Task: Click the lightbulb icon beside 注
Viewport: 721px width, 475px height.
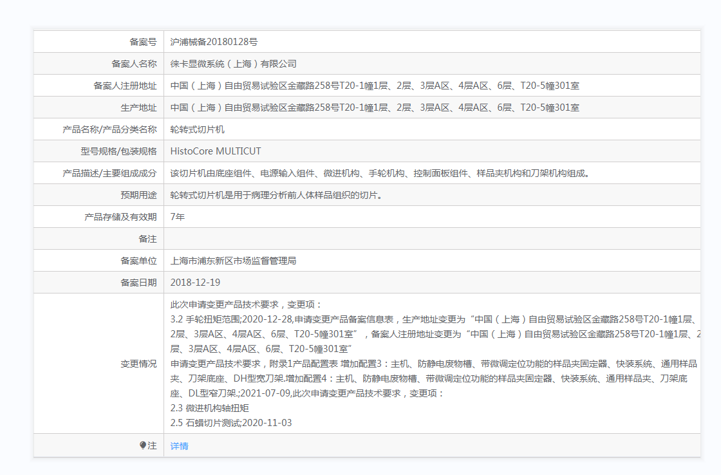Action: pos(142,445)
